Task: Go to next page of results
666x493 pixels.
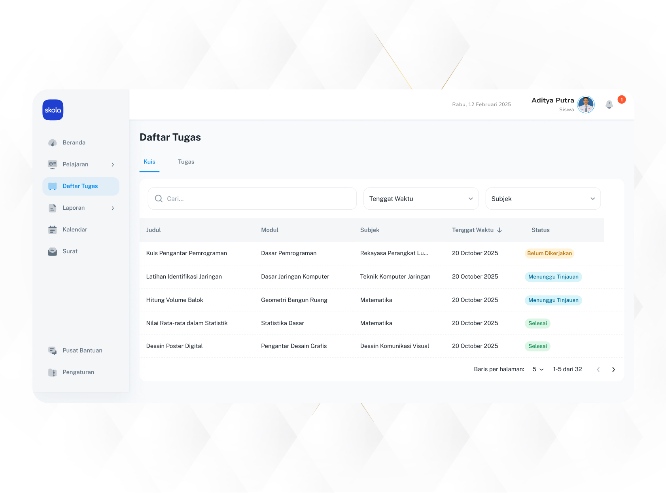Action: click(613, 370)
